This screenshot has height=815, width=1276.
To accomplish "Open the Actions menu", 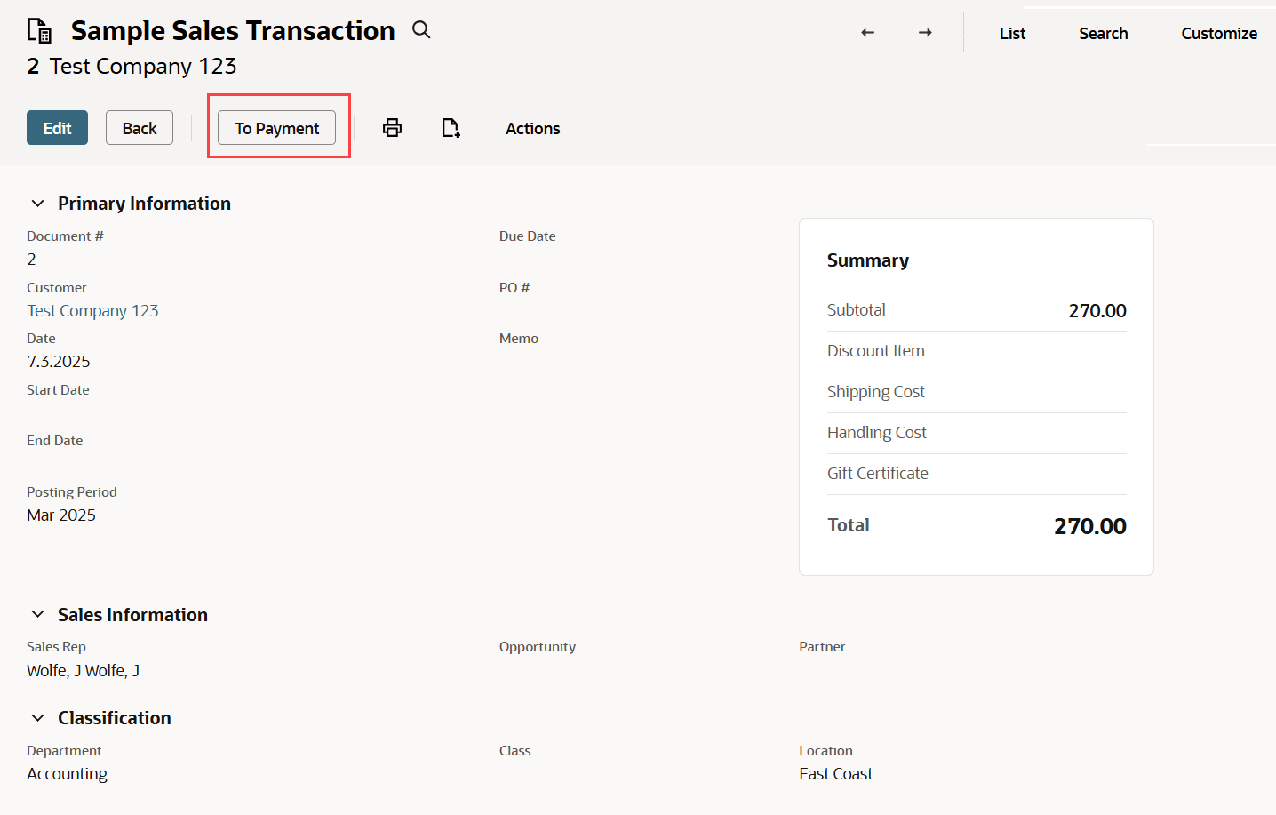I will (x=532, y=128).
